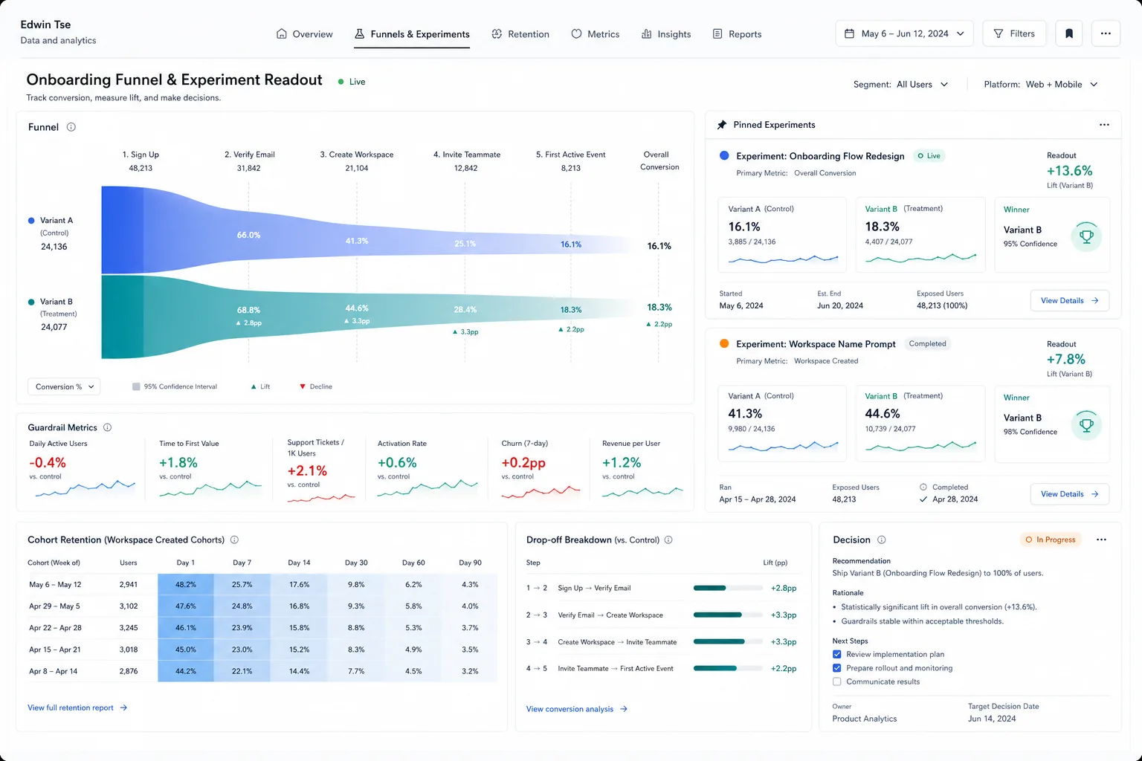
Task: Open Decision panel more options menu
Action: tap(1101, 540)
